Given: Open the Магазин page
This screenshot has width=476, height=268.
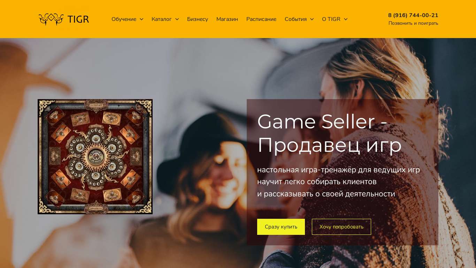Looking at the screenshot, I should pyautogui.click(x=227, y=19).
